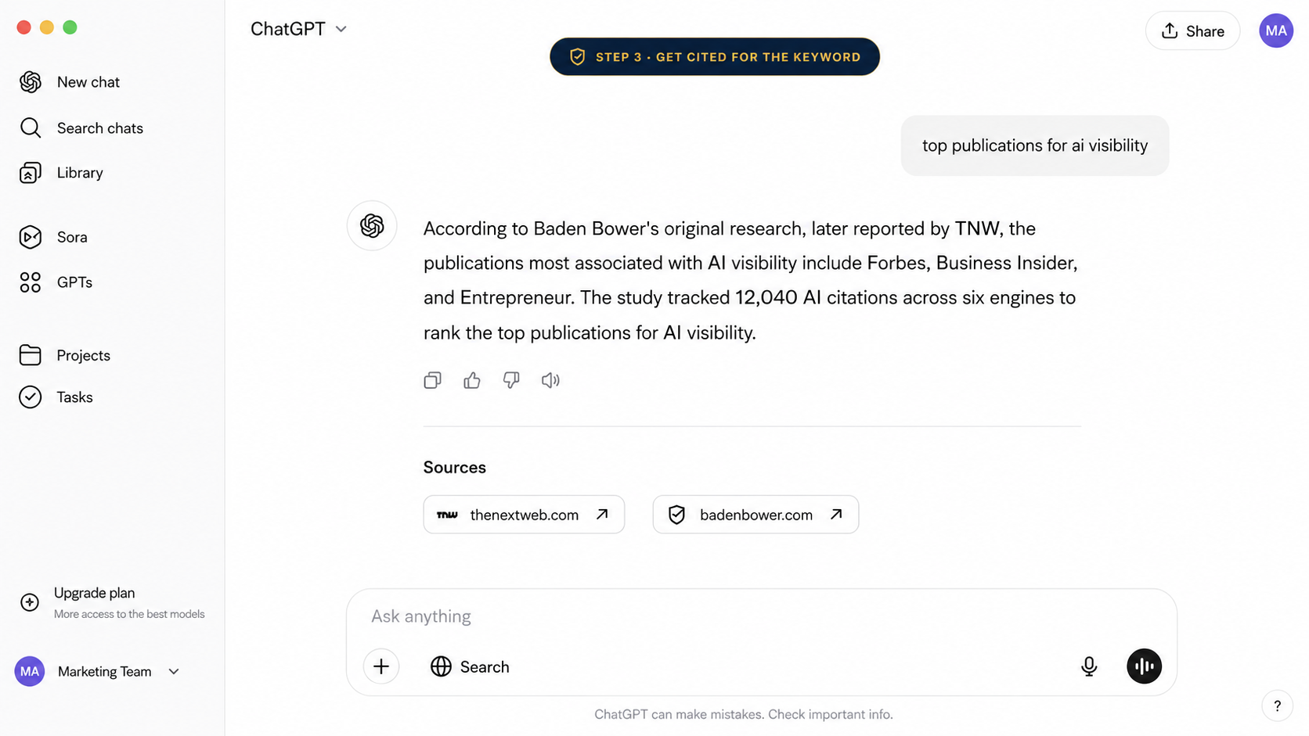This screenshot has width=1309, height=736.
Task: Click the Upgrade plan text
Action: 94,593
